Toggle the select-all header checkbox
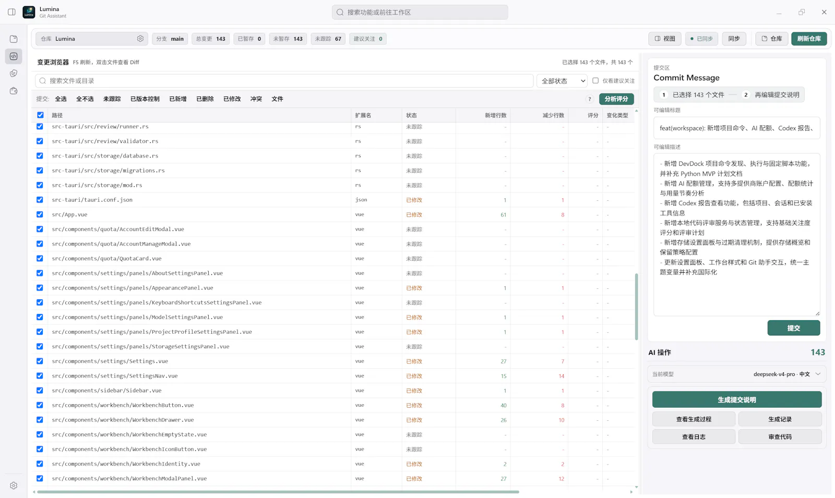The width and height of the screenshot is (835, 498). [x=40, y=115]
